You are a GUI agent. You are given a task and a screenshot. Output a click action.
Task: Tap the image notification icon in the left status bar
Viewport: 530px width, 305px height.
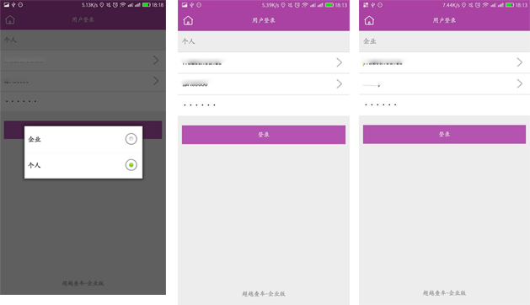tap(7, 5)
